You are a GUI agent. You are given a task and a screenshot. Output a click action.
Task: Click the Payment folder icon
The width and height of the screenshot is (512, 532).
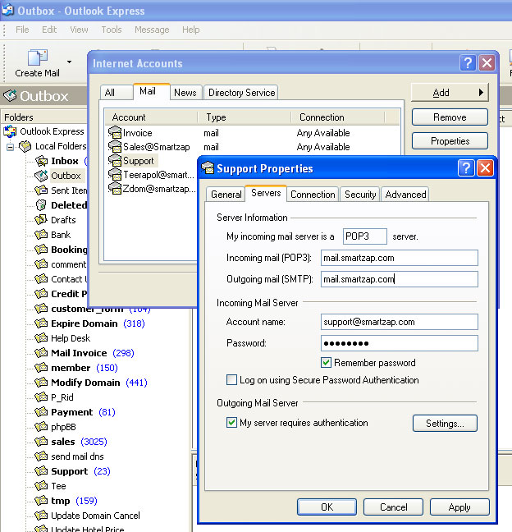pos(41,412)
